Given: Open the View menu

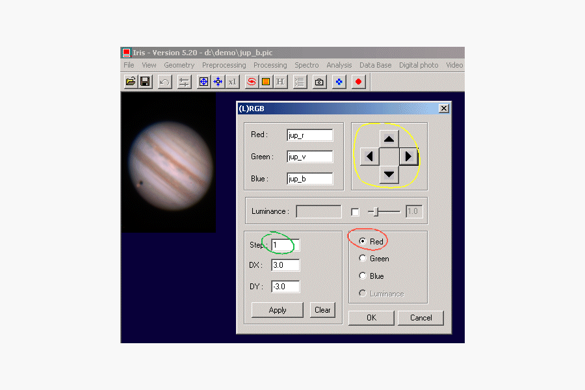Looking at the screenshot, I should [x=149, y=65].
